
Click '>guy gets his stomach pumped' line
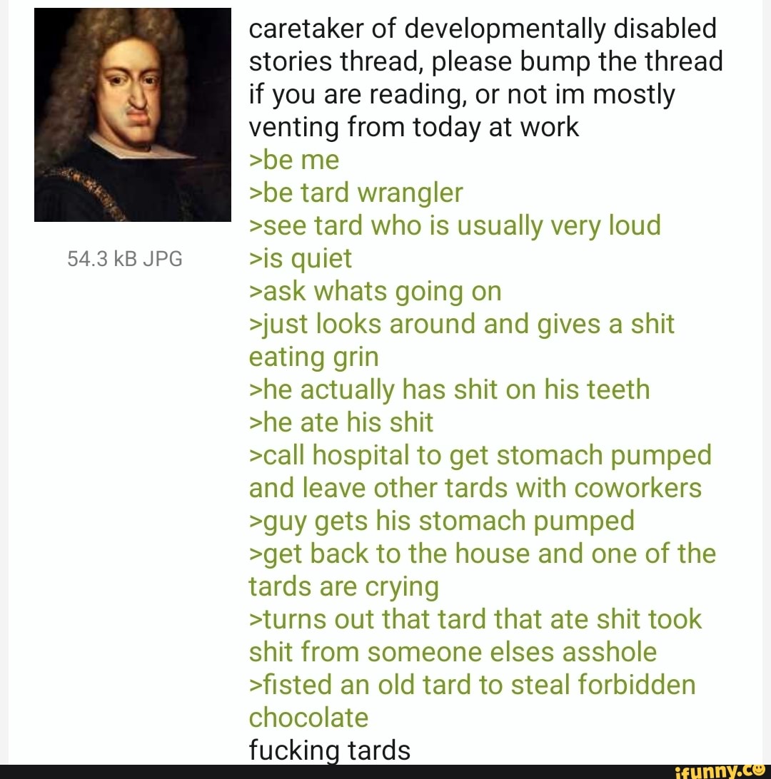click(441, 521)
